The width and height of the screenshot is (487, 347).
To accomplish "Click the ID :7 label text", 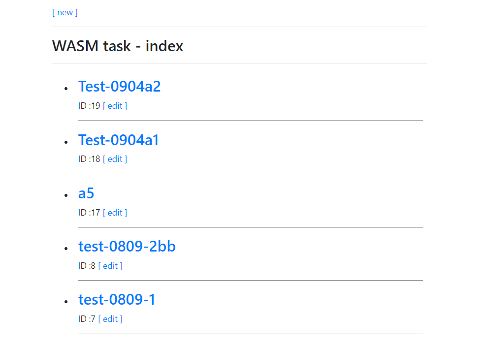I will pos(87,319).
